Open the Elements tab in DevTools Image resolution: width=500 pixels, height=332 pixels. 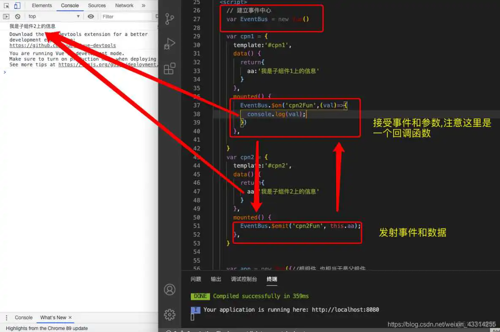pyautogui.click(x=42, y=5)
